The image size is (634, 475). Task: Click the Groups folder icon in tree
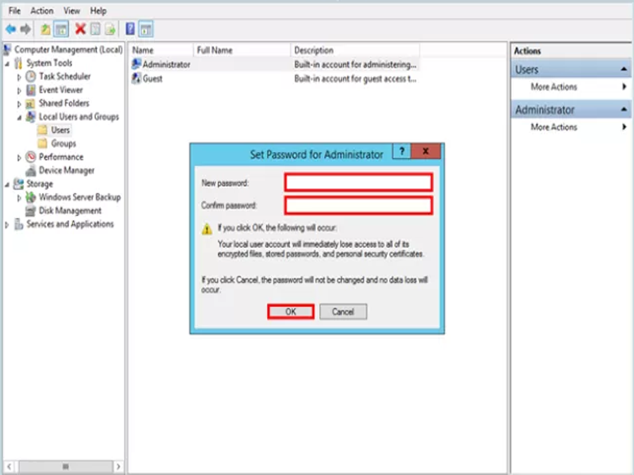[x=42, y=143]
